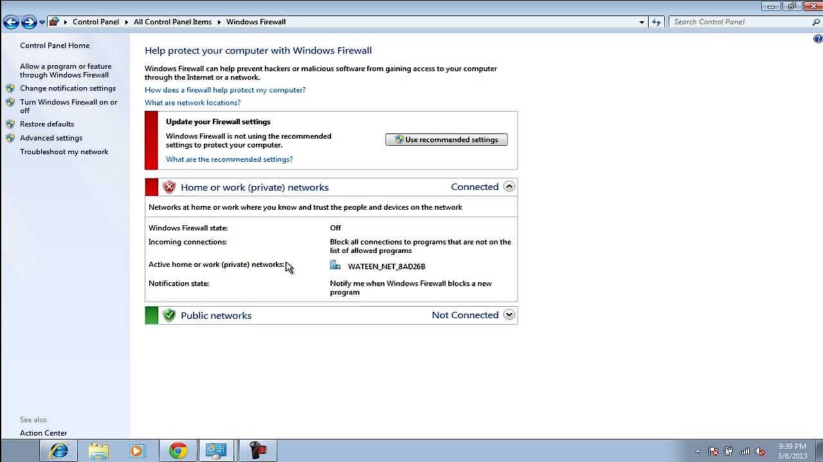Click the 'Off' firewall state value
This screenshot has width=823, height=462.
click(x=336, y=228)
